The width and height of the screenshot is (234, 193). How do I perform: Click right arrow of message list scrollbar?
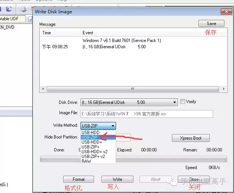[224, 89]
